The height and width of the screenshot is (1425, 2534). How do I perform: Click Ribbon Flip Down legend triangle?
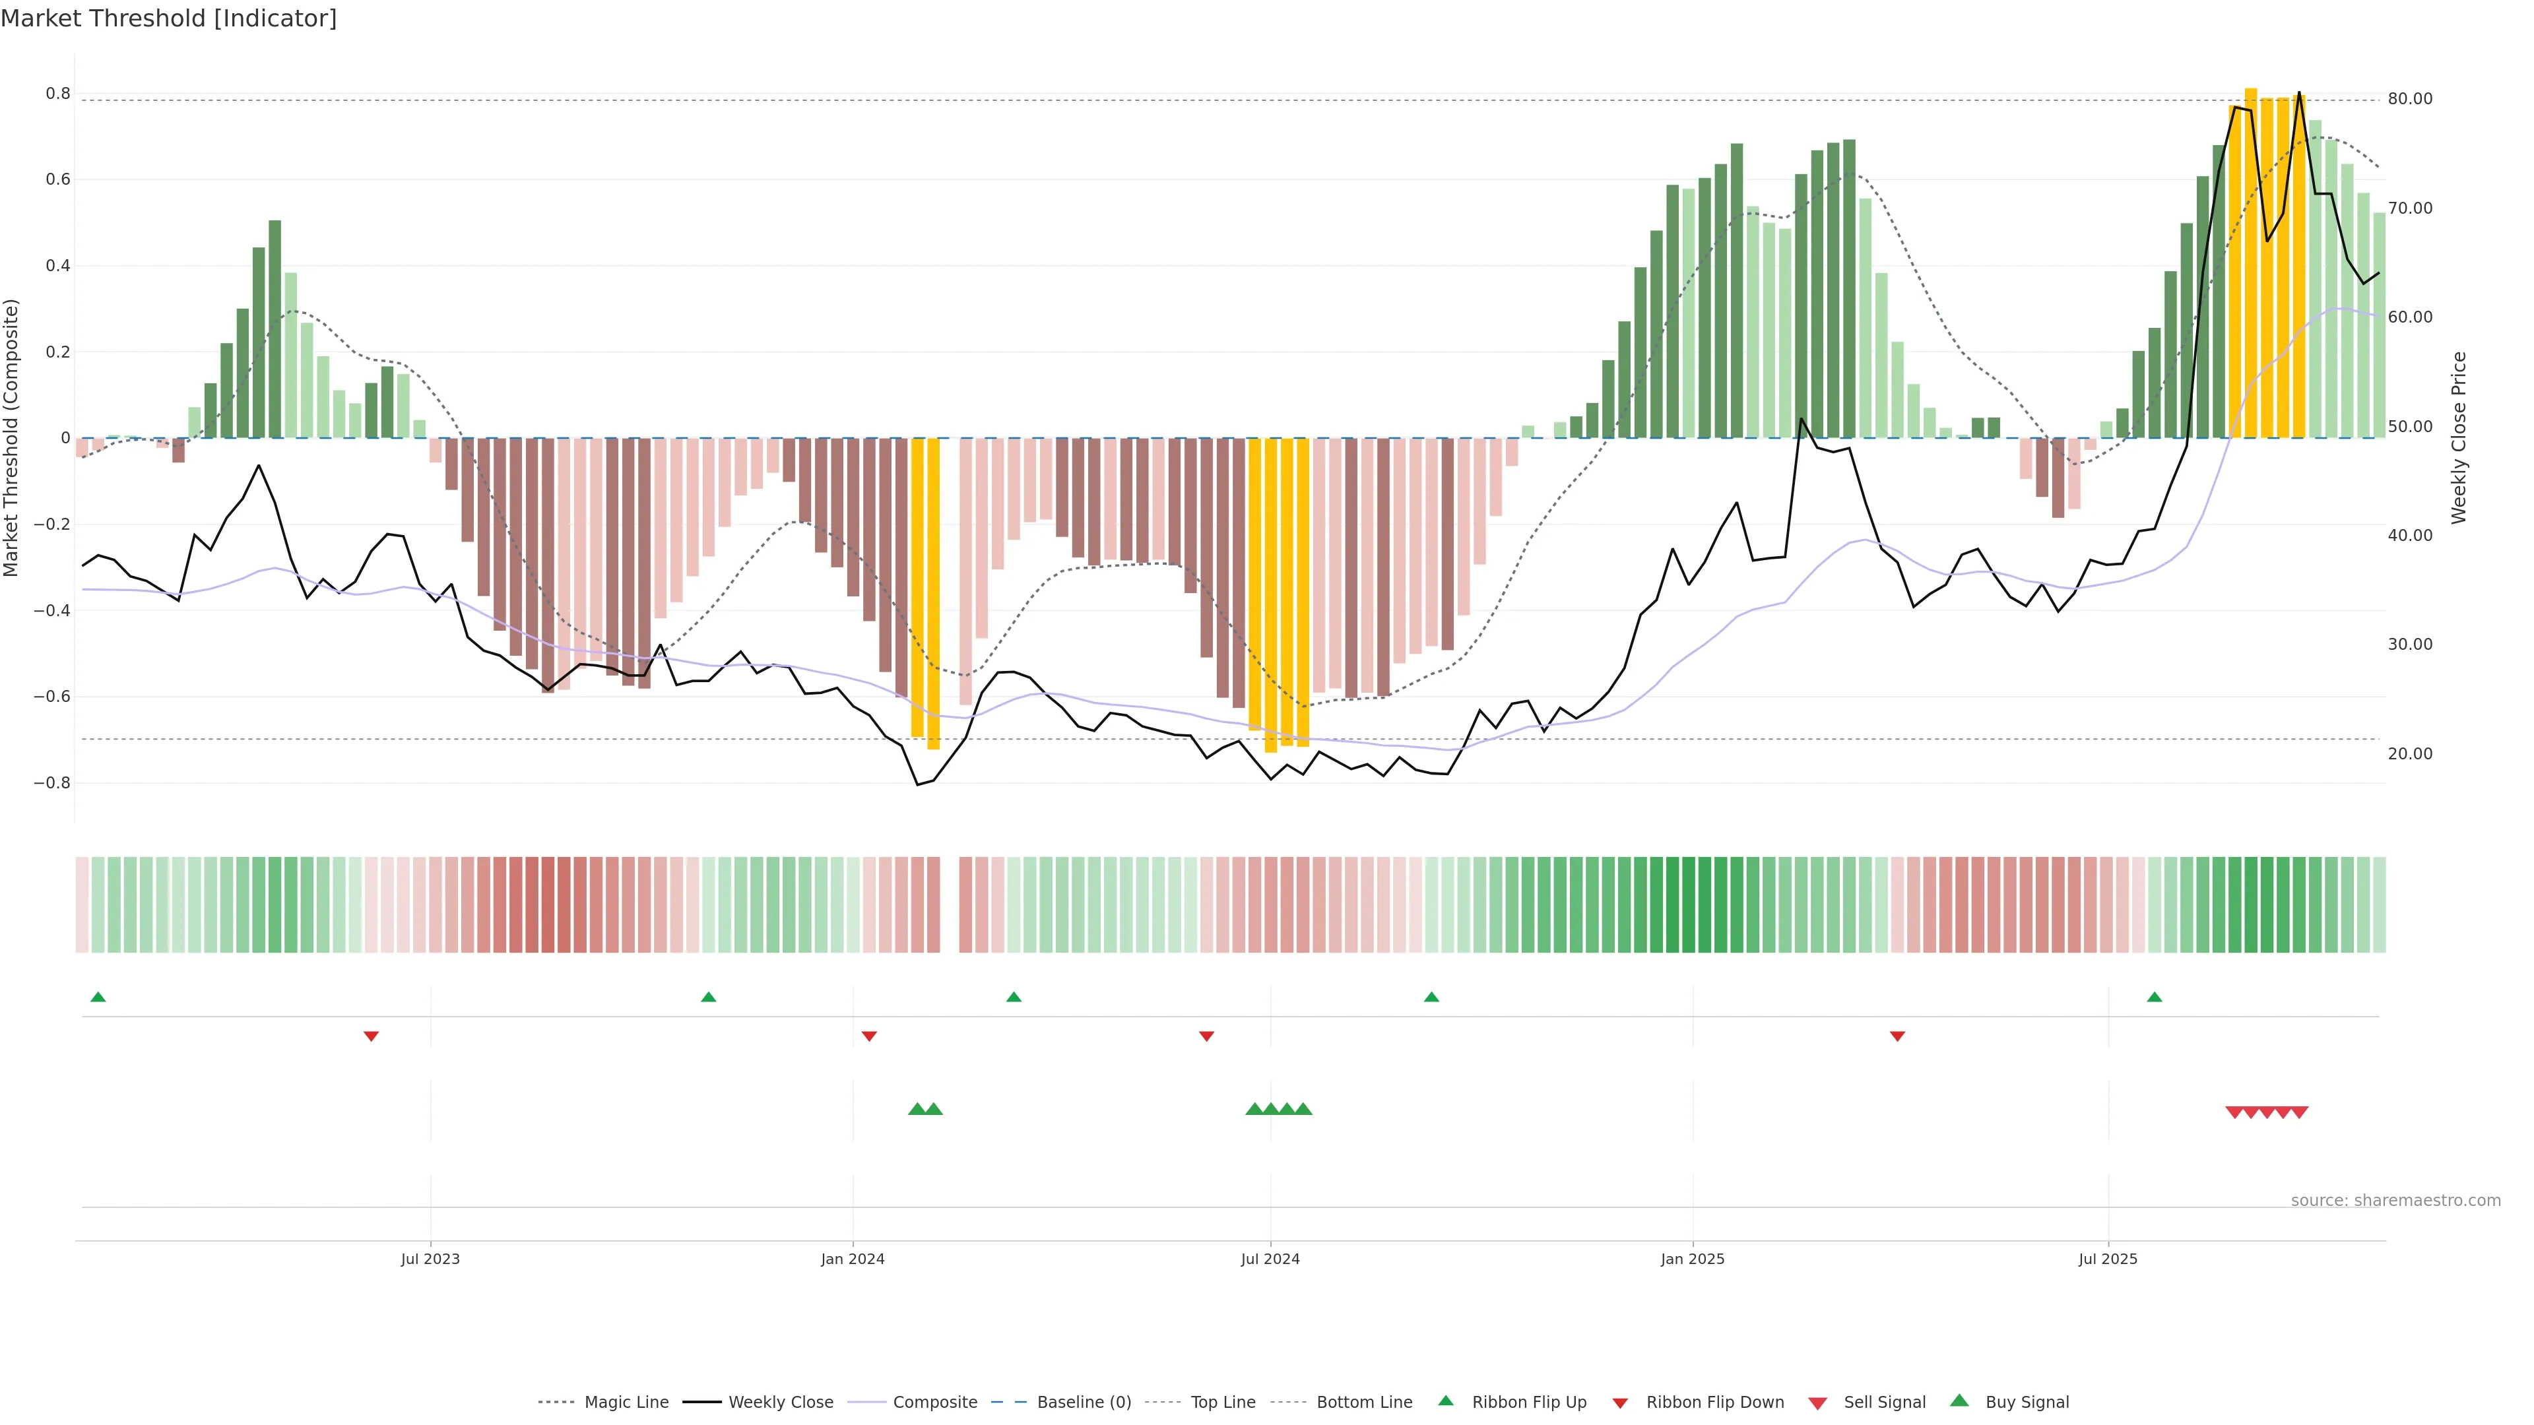coord(1620,1403)
